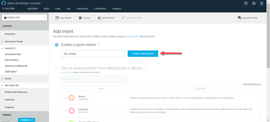The width and height of the screenshot is (270, 122).
Task: Click the Name column header
Action: pos(101,89)
